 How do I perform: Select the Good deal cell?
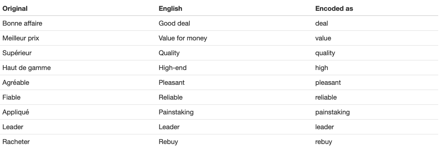(x=174, y=23)
